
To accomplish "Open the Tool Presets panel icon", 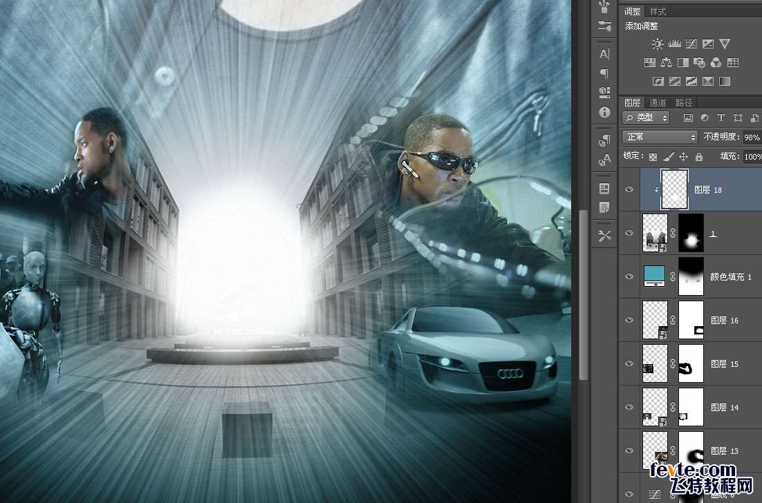I will tap(604, 236).
